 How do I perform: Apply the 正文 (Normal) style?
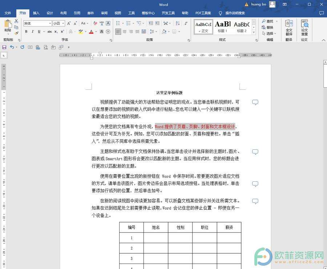[203, 27]
